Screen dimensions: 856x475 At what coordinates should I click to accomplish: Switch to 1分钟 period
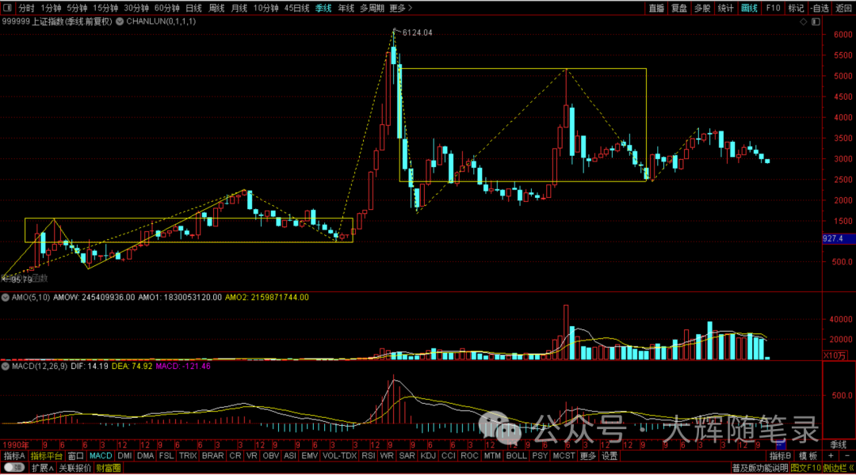pyautogui.click(x=51, y=8)
